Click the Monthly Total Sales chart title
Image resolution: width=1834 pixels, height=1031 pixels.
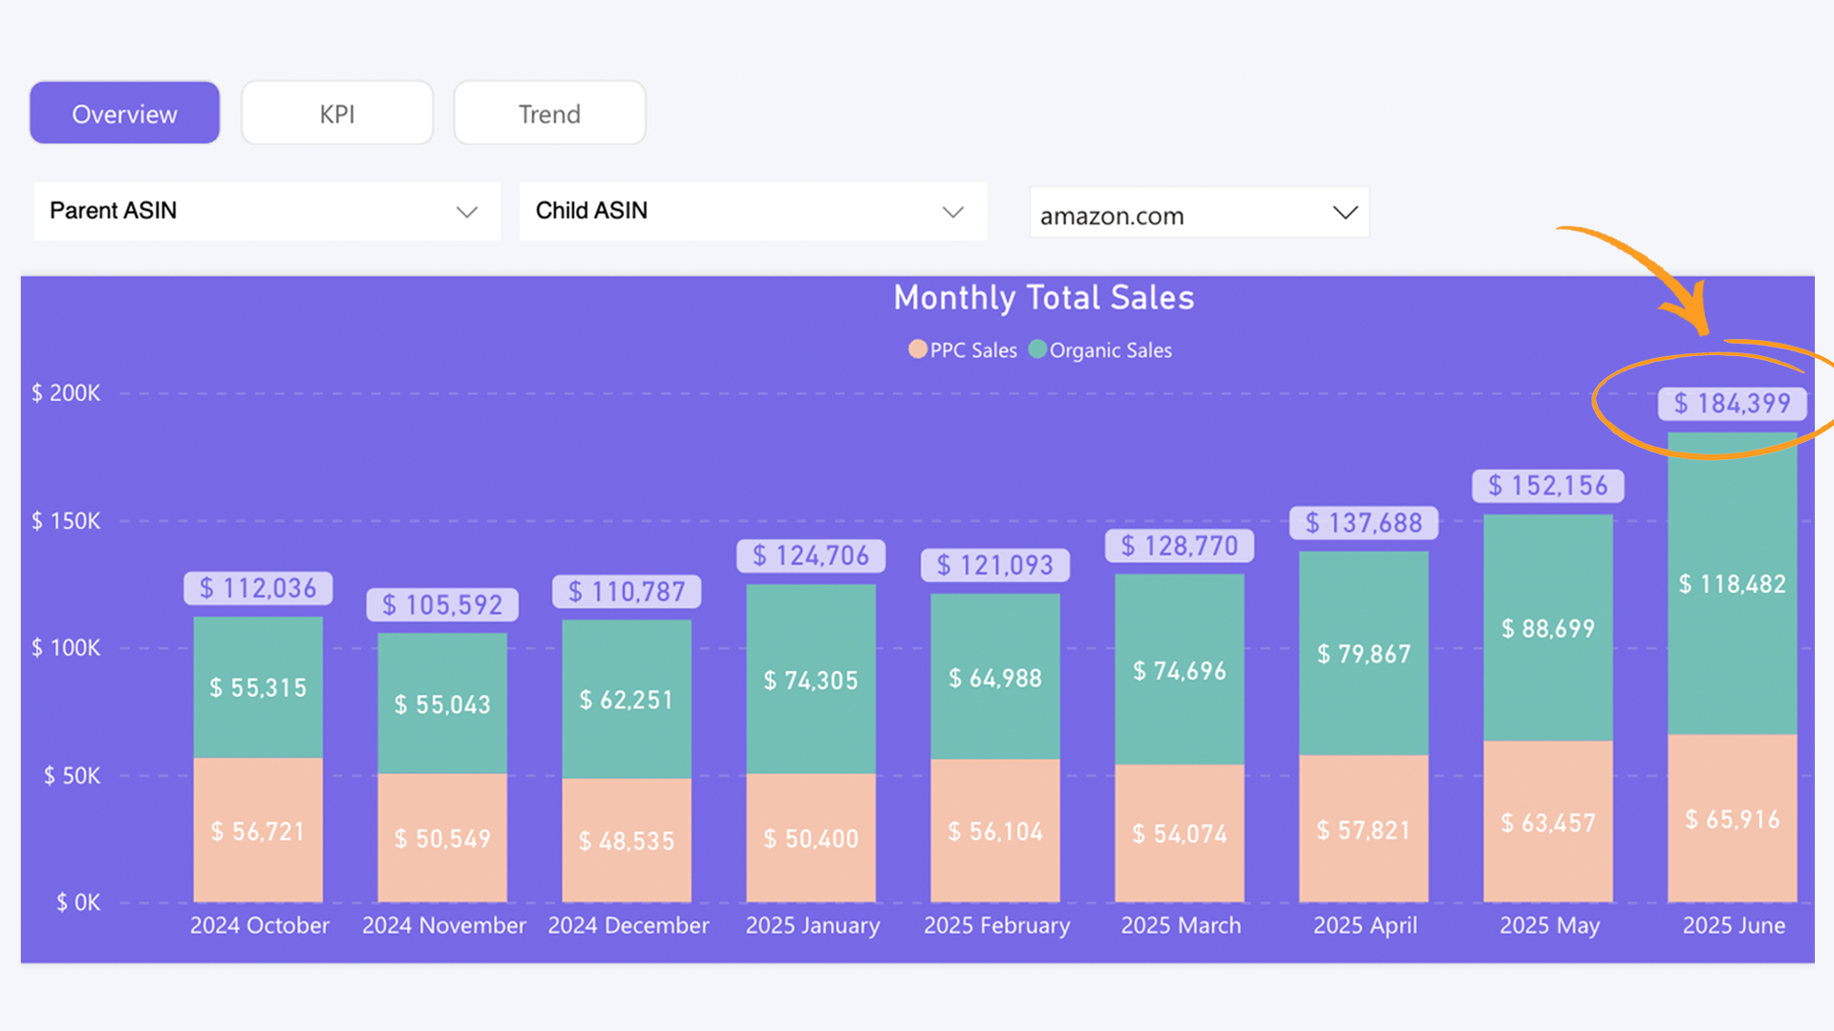(1043, 298)
